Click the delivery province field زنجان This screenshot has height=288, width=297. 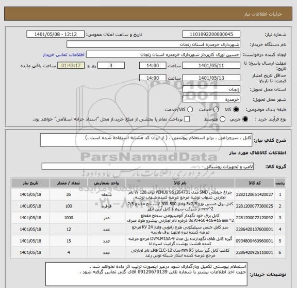[x=211, y=89]
